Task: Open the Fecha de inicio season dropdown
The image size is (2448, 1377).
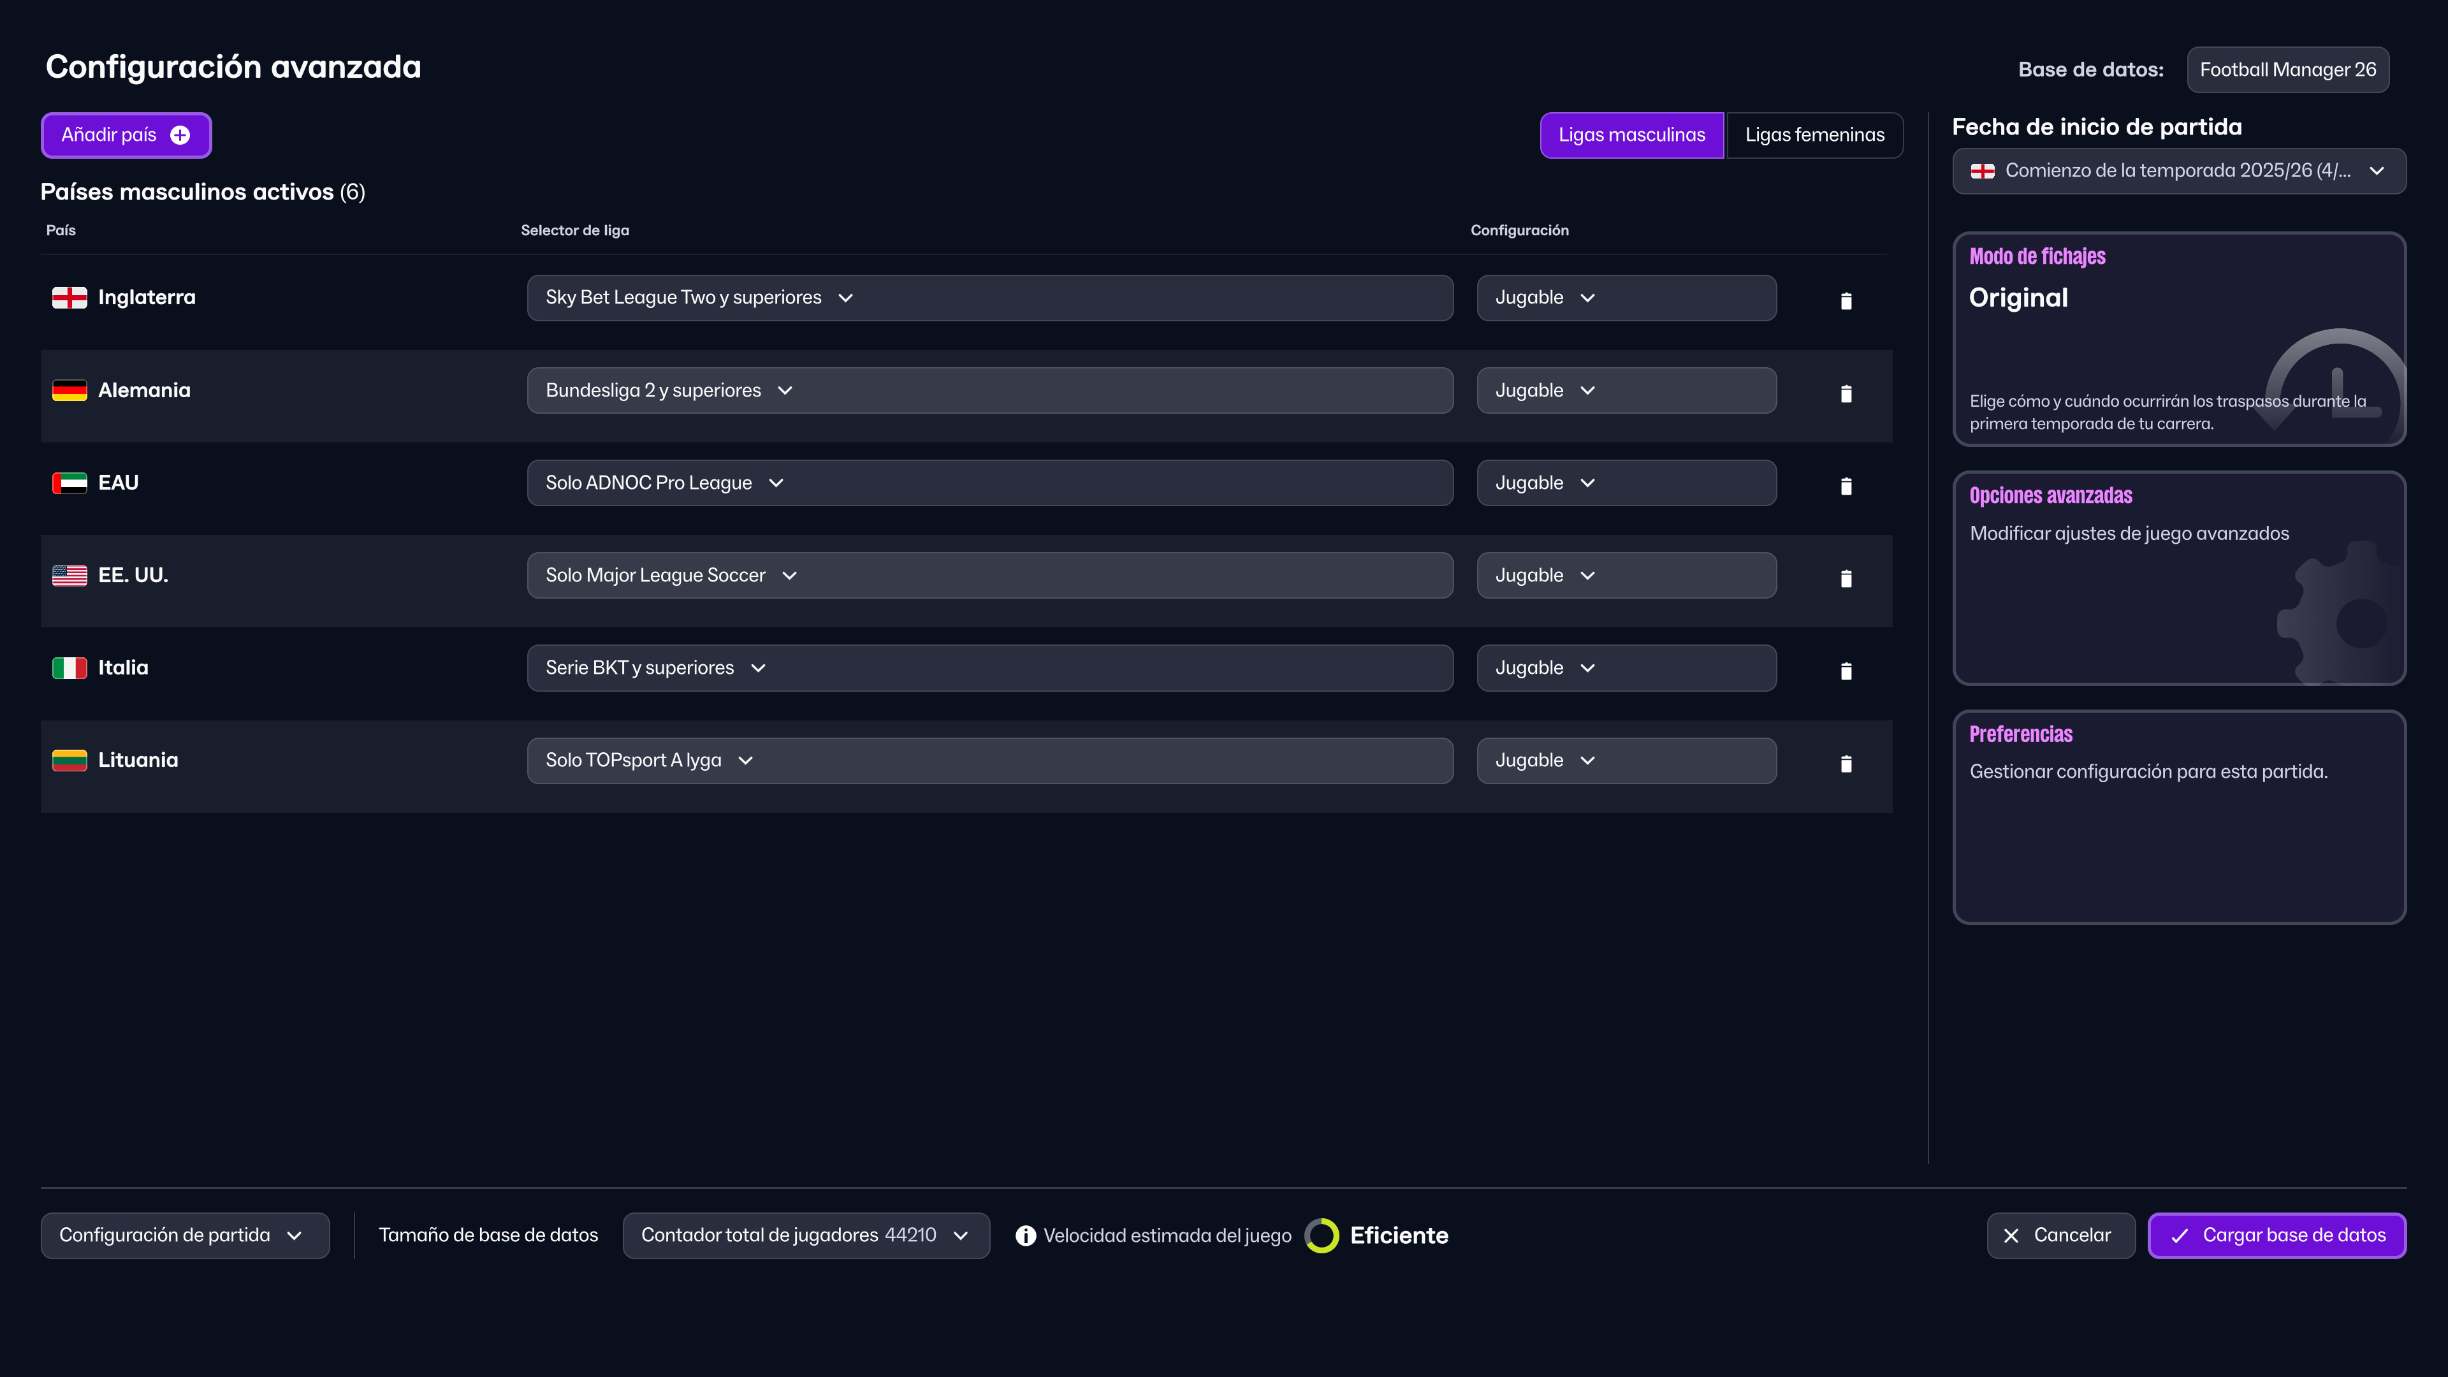Action: coord(2178,171)
